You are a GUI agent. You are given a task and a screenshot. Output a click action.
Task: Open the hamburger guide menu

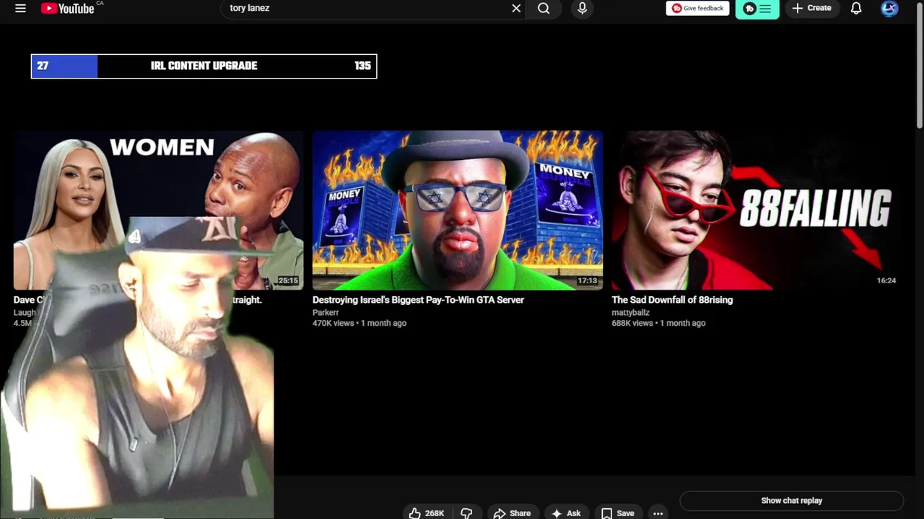click(20, 8)
